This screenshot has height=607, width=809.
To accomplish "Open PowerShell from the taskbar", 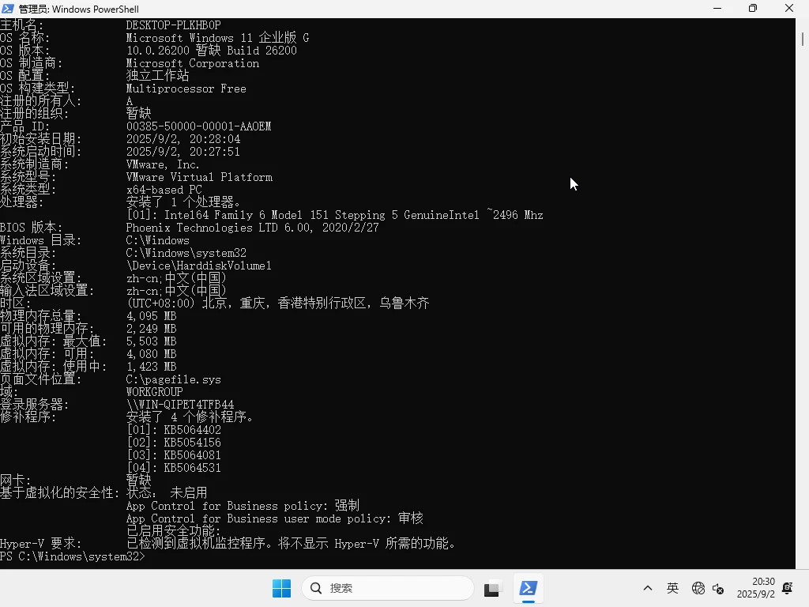I will [x=528, y=588].
